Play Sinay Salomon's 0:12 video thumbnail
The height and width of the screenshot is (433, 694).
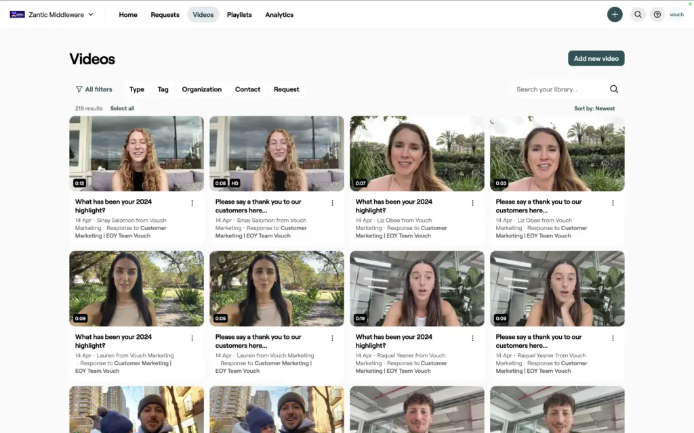(137, 154)
